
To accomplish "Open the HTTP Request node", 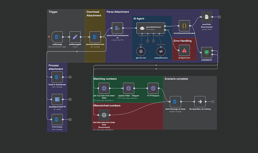I will 153,88.
